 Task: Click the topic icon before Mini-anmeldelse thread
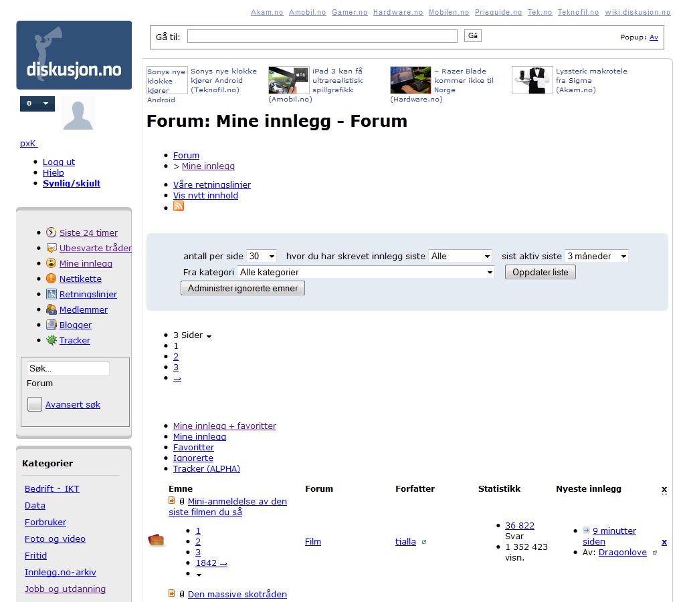tap(172, 501)
